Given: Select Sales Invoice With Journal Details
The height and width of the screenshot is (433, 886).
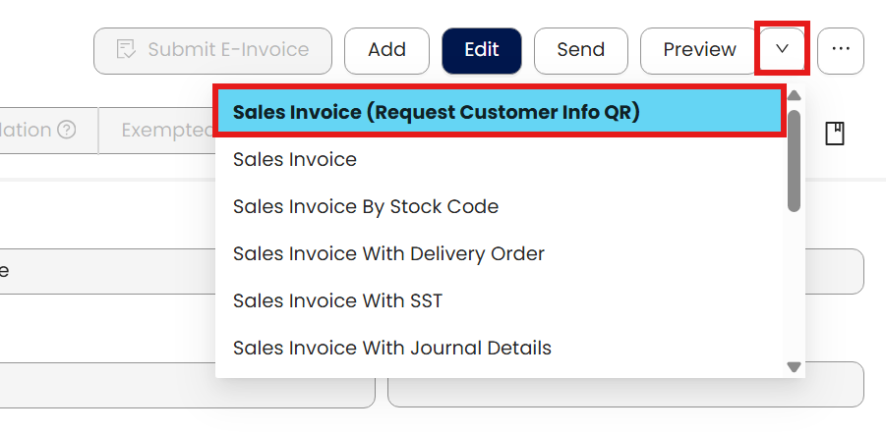Looking at the screenshot, I should point(392,348).
